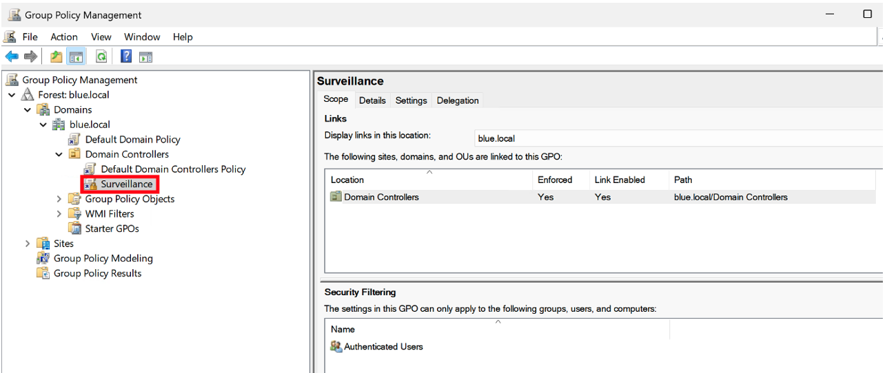The height and width of the screenshot is (373, 887).
Task: Expand the Group Policy Objects node
Action: (x=59, y=199)
